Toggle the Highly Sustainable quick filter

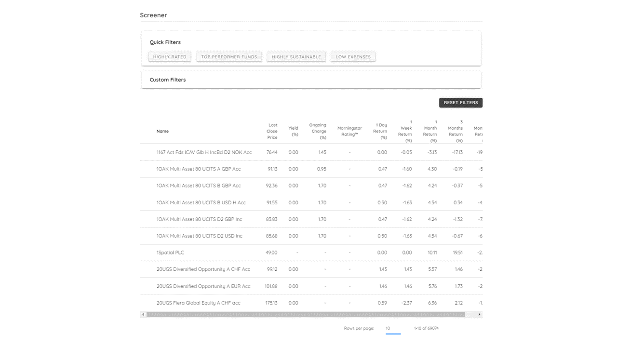point(296,56)
